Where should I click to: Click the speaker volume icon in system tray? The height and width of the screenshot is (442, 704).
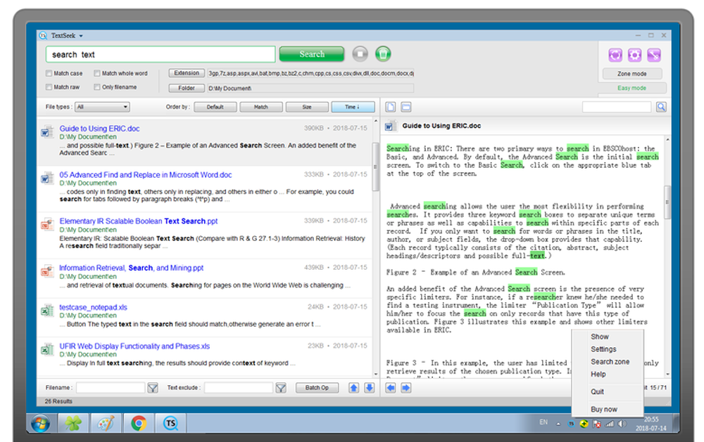click(622, 423)
